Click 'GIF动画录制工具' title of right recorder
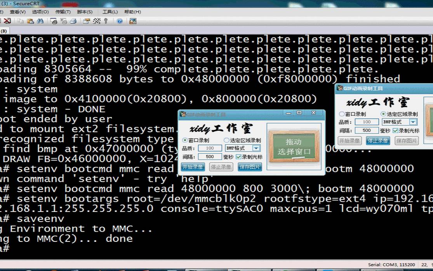The width and height of the screenshot is (433, 271). tap(363, 89)
